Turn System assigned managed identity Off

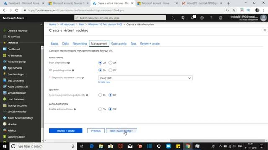coord(111,95)
